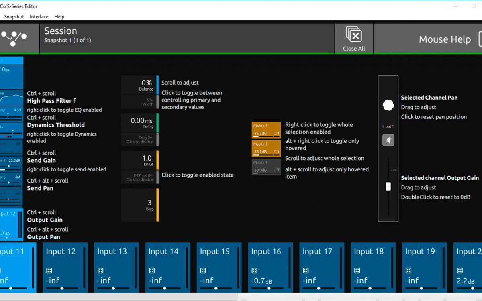Toggle Balance to the Width secondary value
Viewport: 482px width, 301px height.
pos(139,102)
